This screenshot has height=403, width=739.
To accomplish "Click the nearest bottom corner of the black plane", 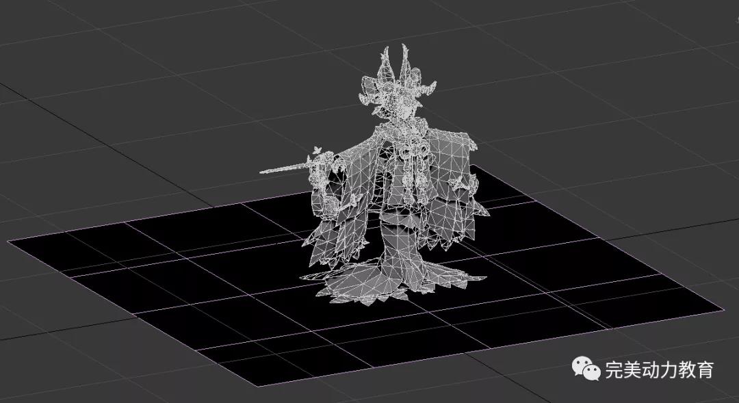I will coord(259,385).
